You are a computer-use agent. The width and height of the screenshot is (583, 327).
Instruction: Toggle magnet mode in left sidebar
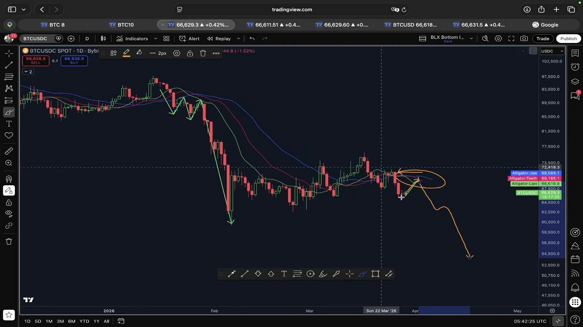click(9, 179)
